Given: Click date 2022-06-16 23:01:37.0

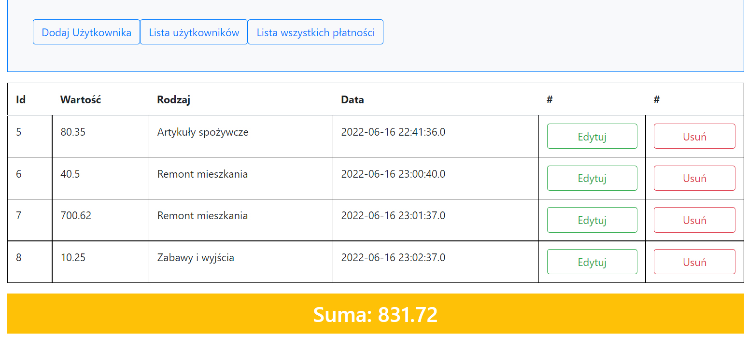Looking at the screenshot, I should tap(393, 215).
